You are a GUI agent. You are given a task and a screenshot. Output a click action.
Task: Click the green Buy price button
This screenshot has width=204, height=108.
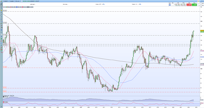(x=194, y=5)
